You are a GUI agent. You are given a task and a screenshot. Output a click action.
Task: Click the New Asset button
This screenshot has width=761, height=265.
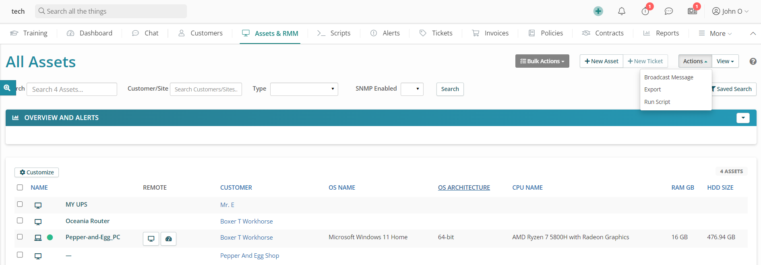coord(601,61)
